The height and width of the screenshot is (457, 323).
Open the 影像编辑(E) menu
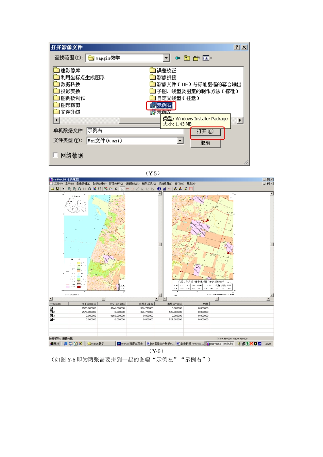pyautogui.click(x=83, y=184)
